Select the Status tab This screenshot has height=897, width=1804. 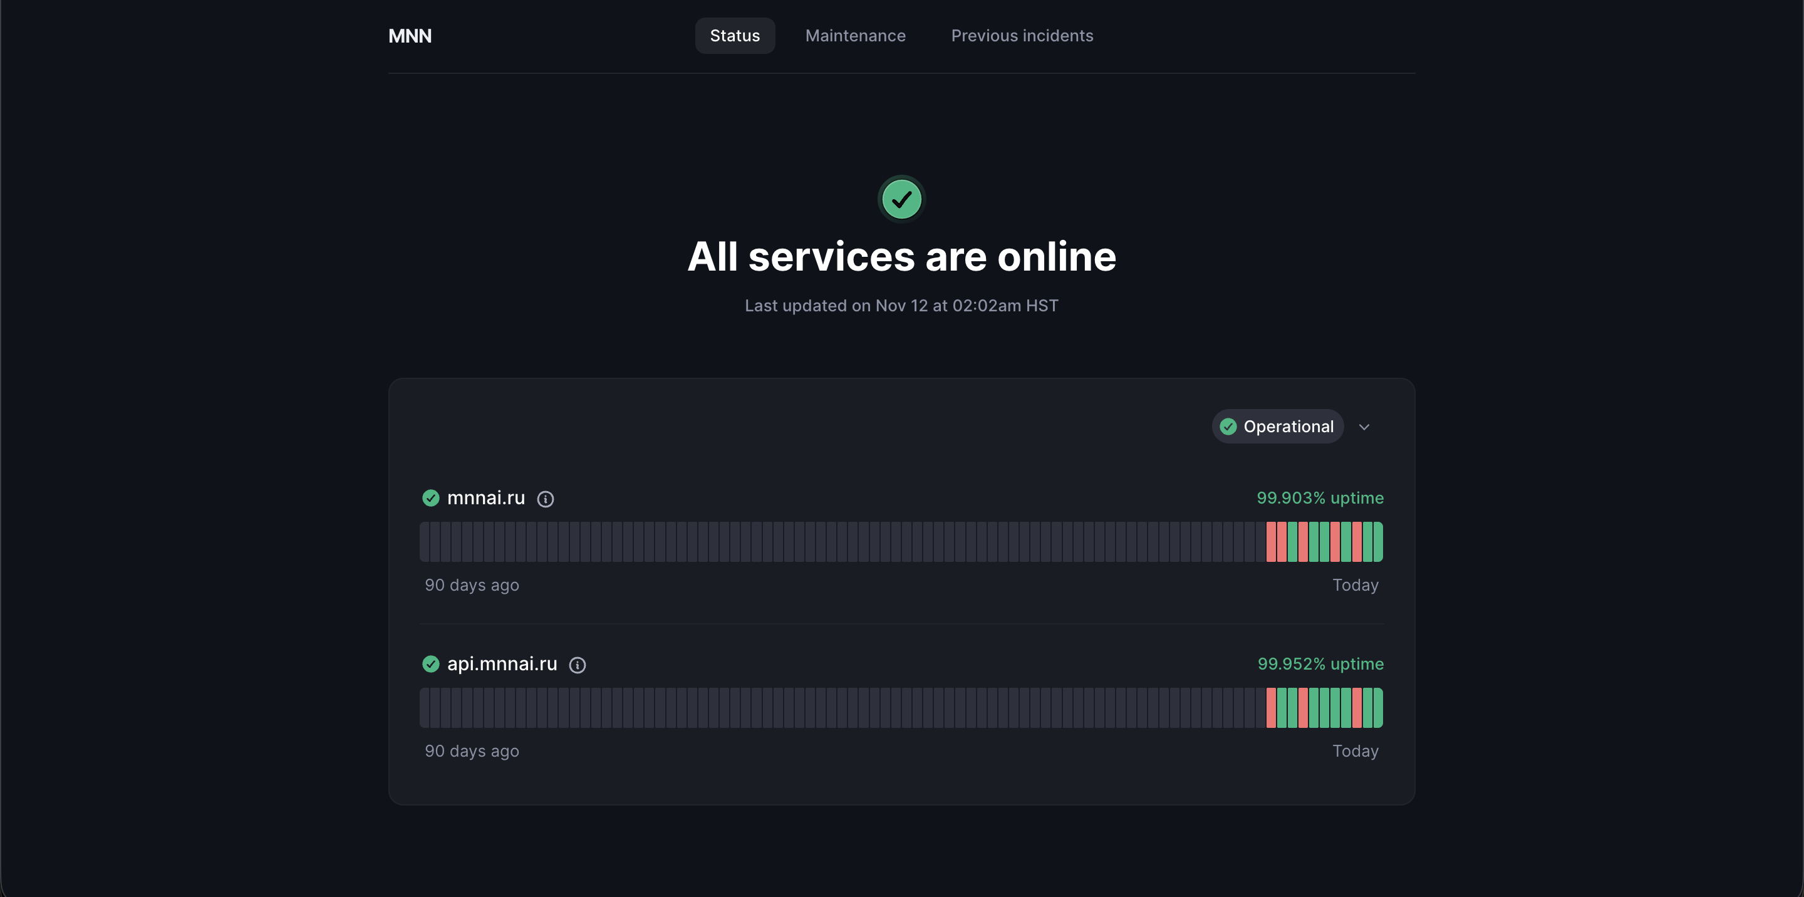[x=734, y=36]
